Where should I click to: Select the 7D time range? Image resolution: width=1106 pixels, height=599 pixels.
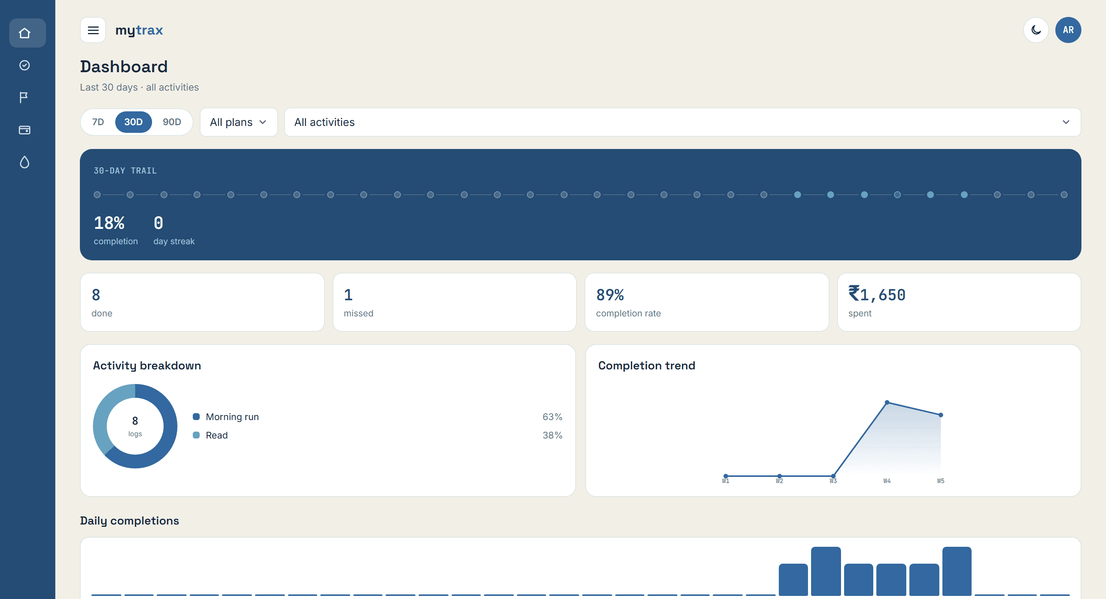coord(98,122)
